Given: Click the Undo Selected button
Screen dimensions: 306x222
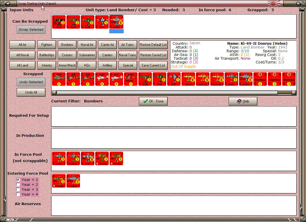Looking at the screenshot, I should tap(31, 82).
